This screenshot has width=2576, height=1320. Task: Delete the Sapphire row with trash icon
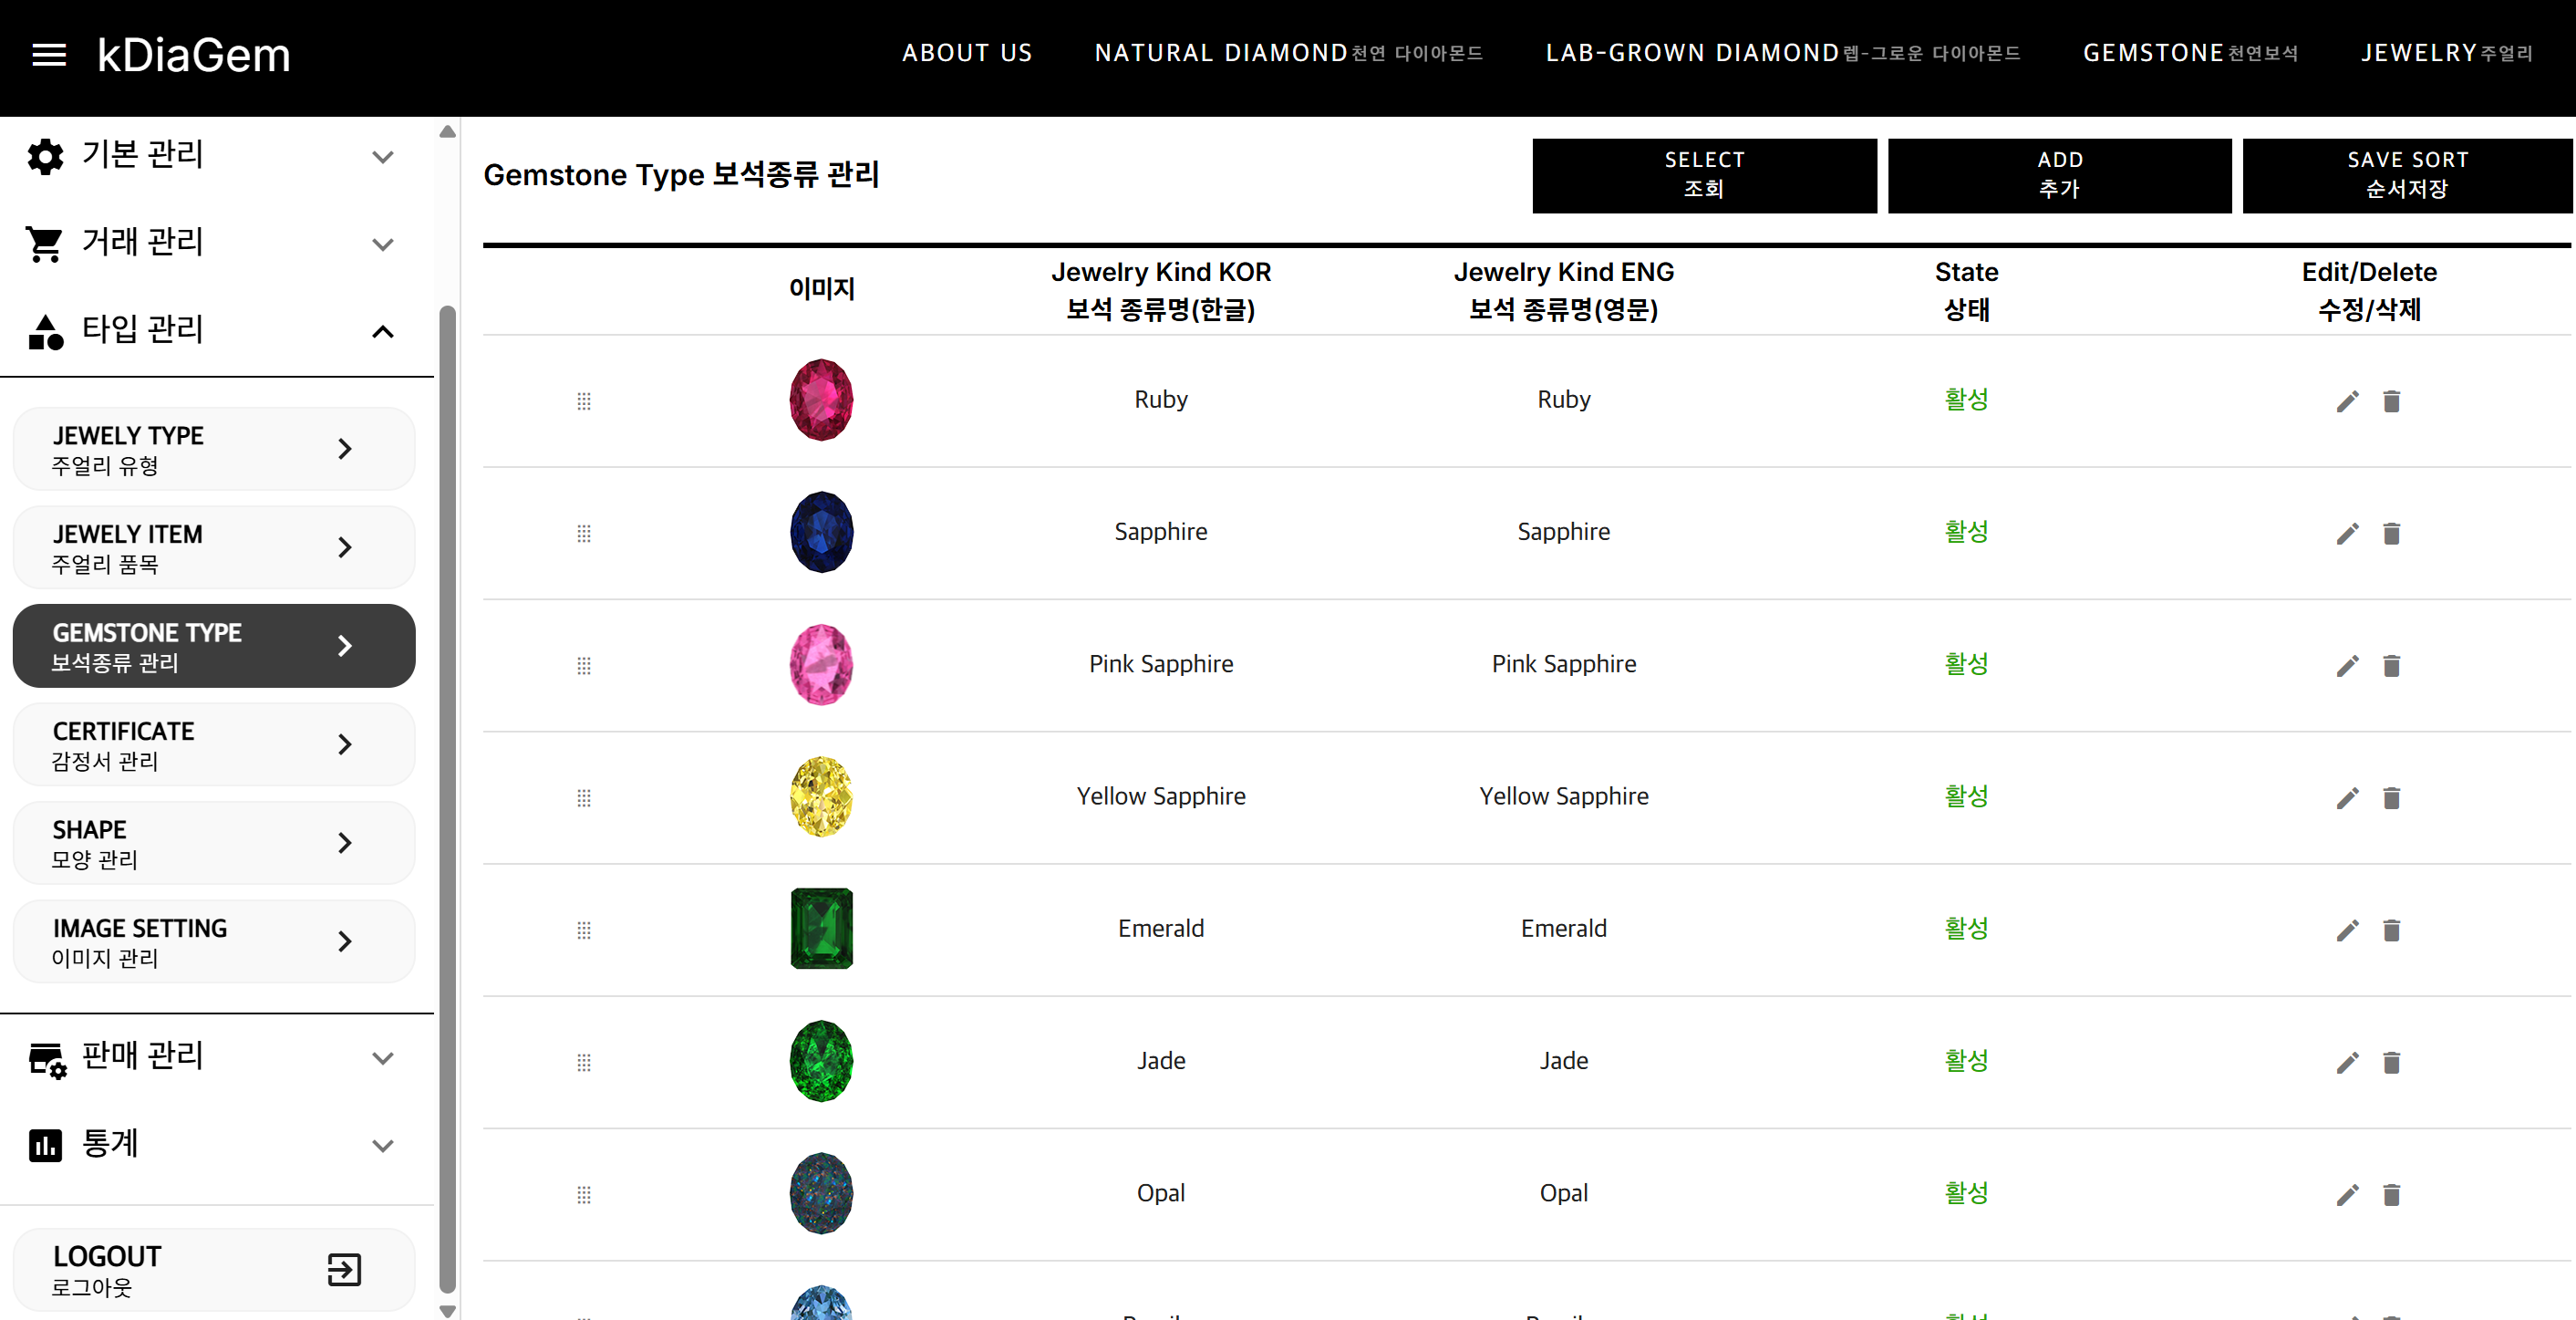pos(2391,534)
